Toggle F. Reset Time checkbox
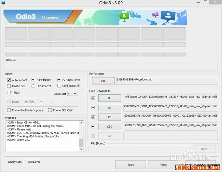The height and width of the screenshot is (172, 222). 59,80
